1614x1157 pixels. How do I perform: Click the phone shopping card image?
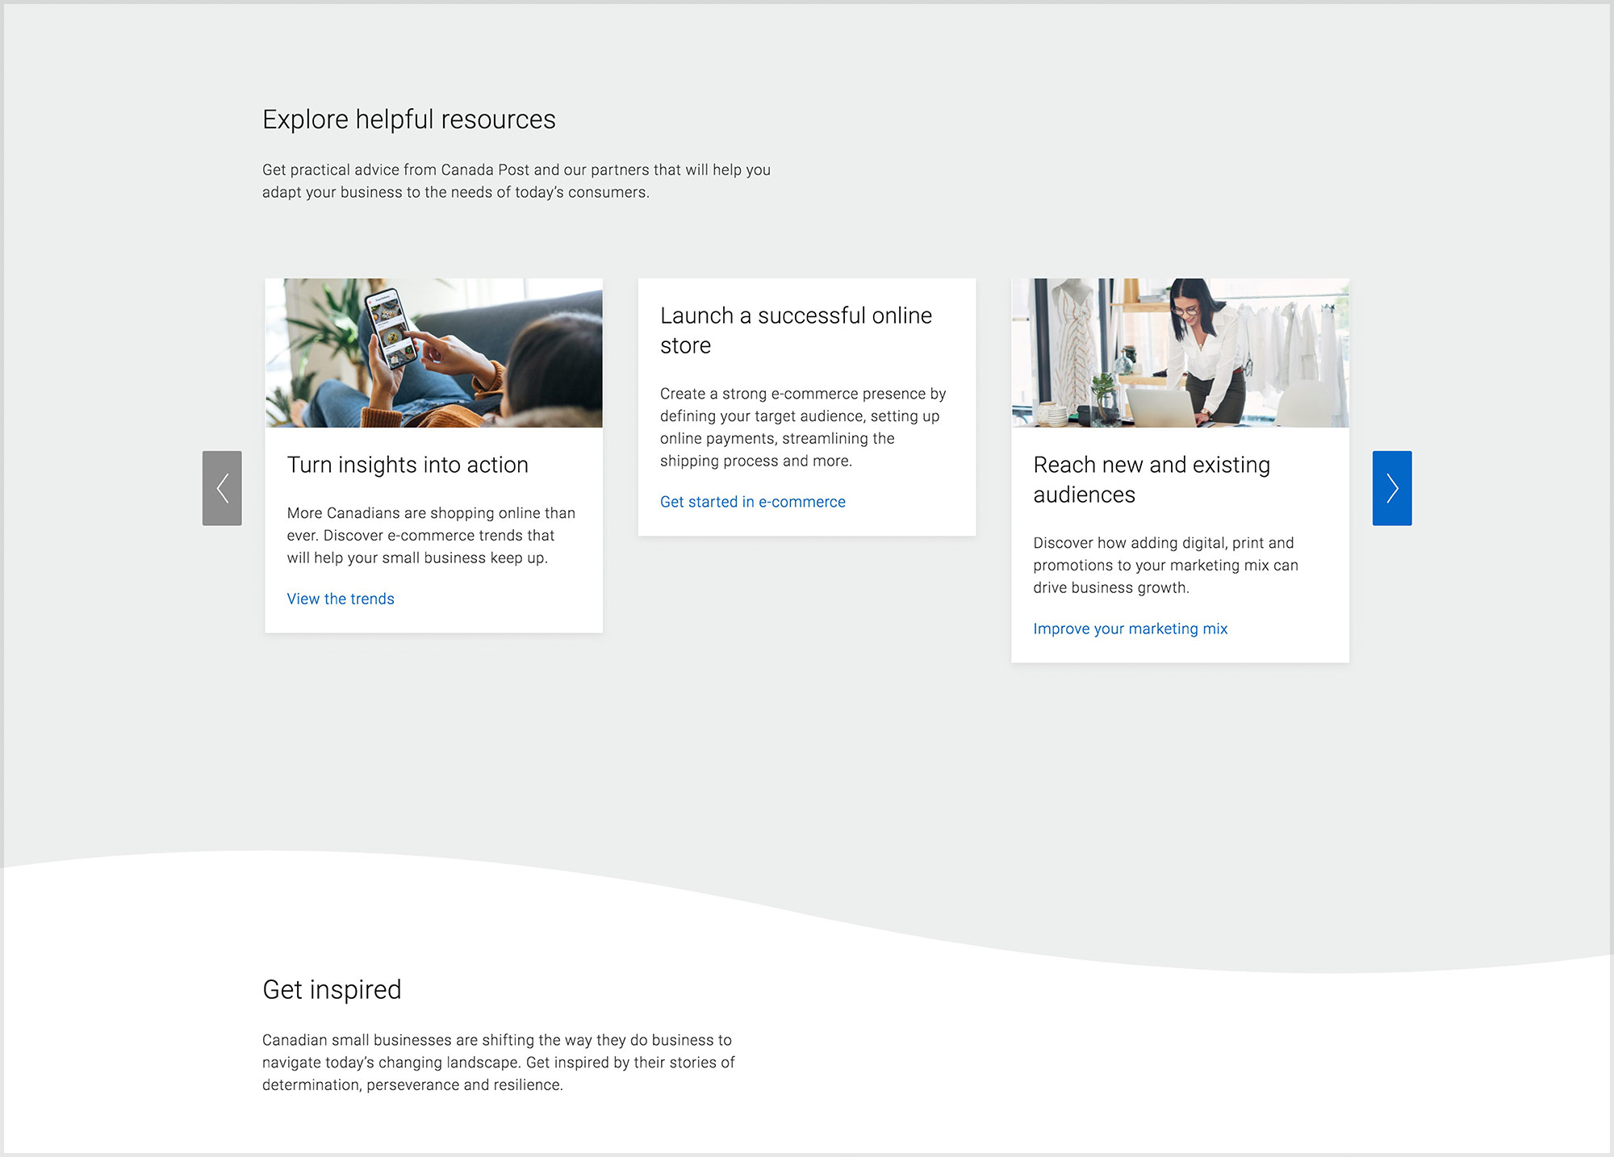tap(434, 353)
